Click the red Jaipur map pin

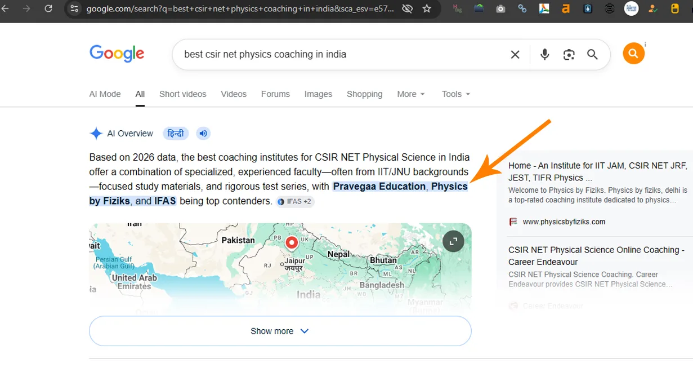[292, 244]
